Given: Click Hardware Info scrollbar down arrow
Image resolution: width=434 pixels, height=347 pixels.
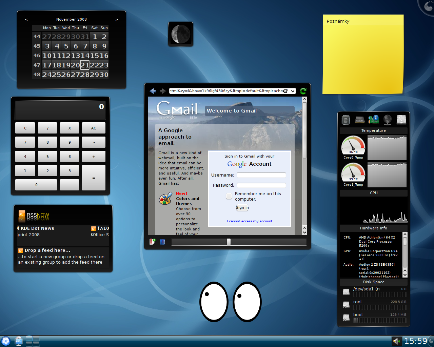Looking at the screenshot, I should pyautogui.click(x=405, y=275).
